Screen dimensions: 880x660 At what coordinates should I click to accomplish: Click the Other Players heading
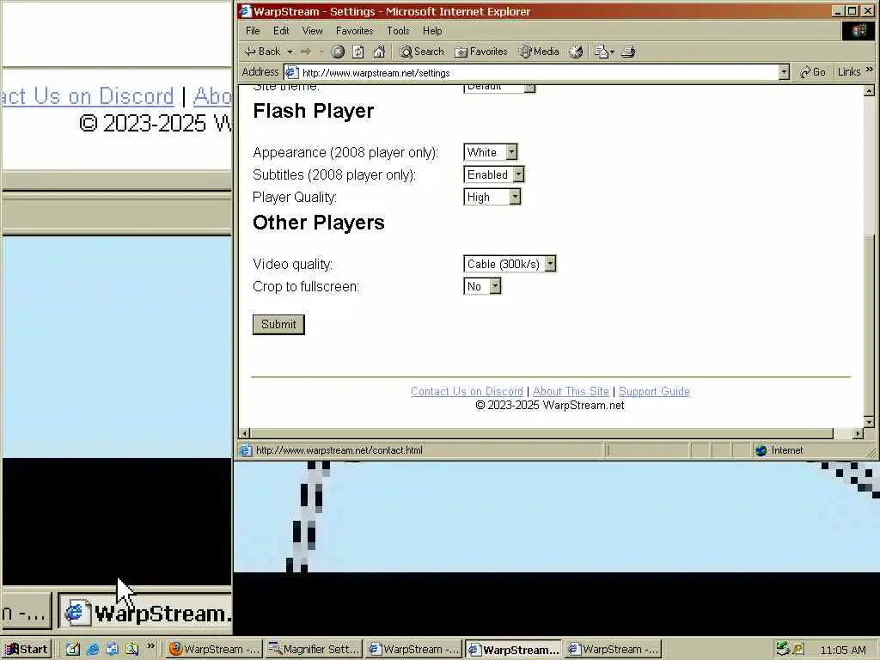click(x=318, y=223)
